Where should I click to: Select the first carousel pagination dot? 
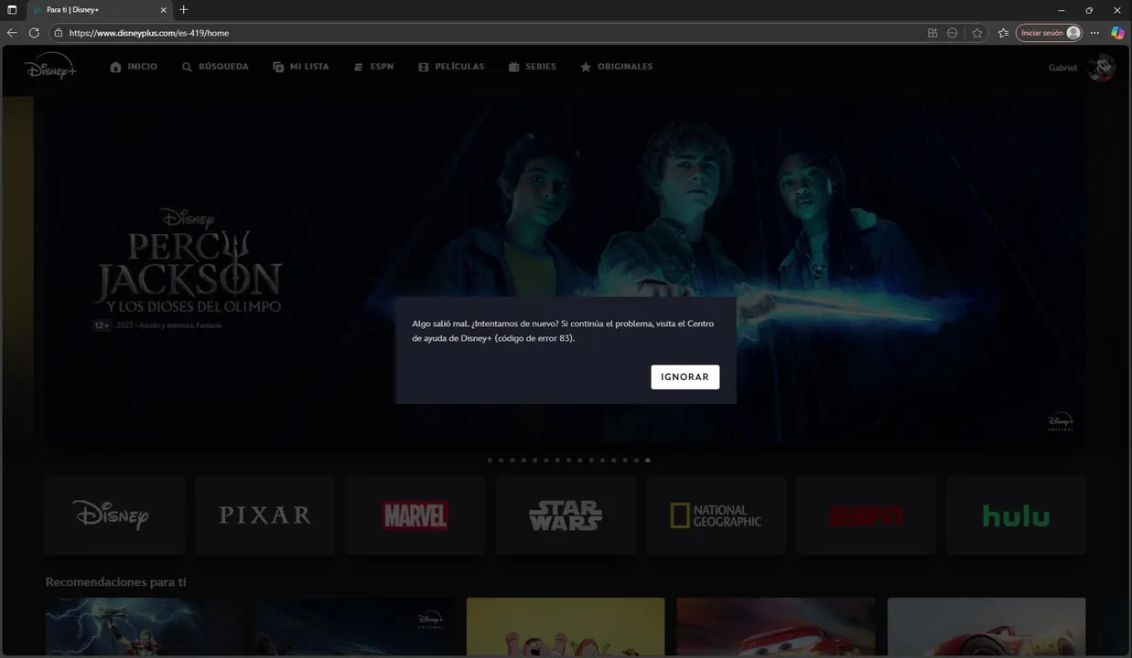coord(490,461)
